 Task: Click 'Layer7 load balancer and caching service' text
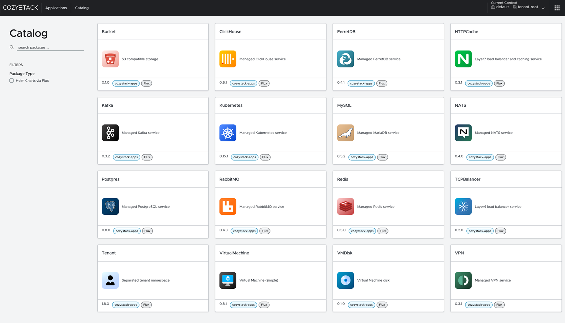[508, 59]
